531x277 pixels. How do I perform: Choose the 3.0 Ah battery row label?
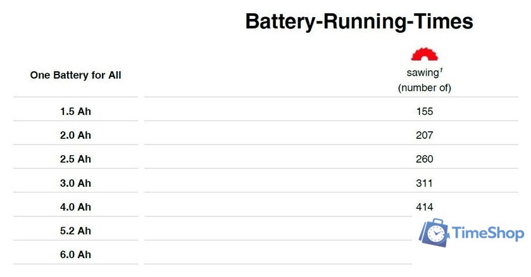click(76, 183)
